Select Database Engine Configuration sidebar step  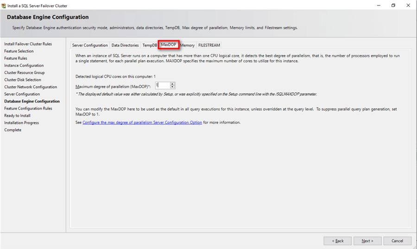pos(32,102)
